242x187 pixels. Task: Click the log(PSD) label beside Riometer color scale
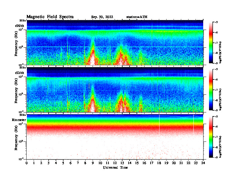220,147
